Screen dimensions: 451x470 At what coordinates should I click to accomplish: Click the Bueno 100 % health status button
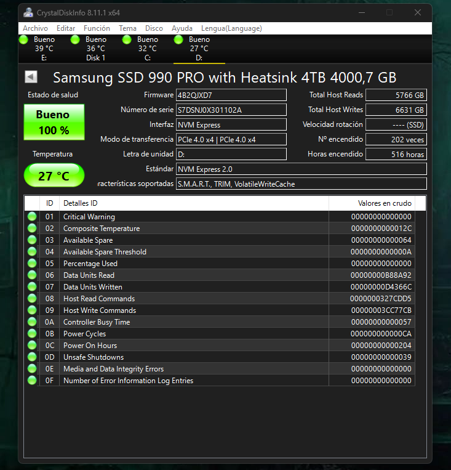coord(54,122)
